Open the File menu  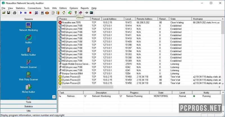3,8
